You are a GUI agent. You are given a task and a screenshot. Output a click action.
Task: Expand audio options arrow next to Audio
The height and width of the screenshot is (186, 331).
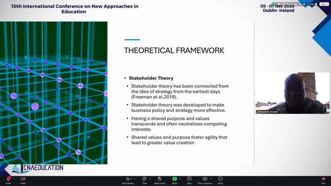[x=14, y=179]
